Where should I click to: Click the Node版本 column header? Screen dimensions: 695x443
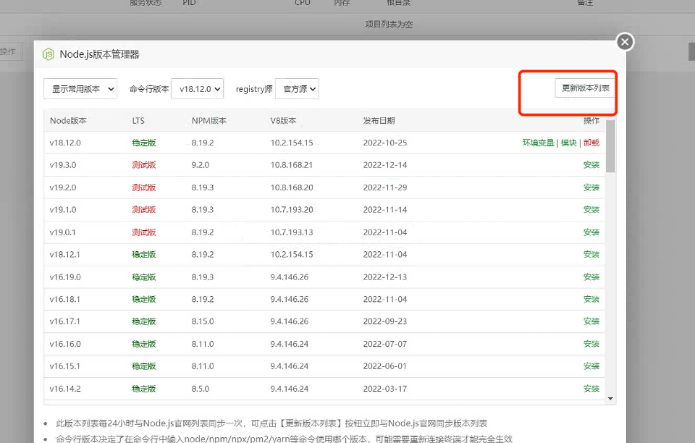(x=69, y=120)
